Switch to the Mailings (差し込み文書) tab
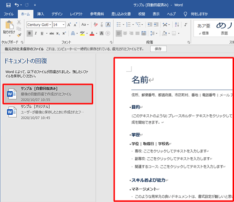The width and height of the screenshot is (234, 202). [x=121, y=14]
